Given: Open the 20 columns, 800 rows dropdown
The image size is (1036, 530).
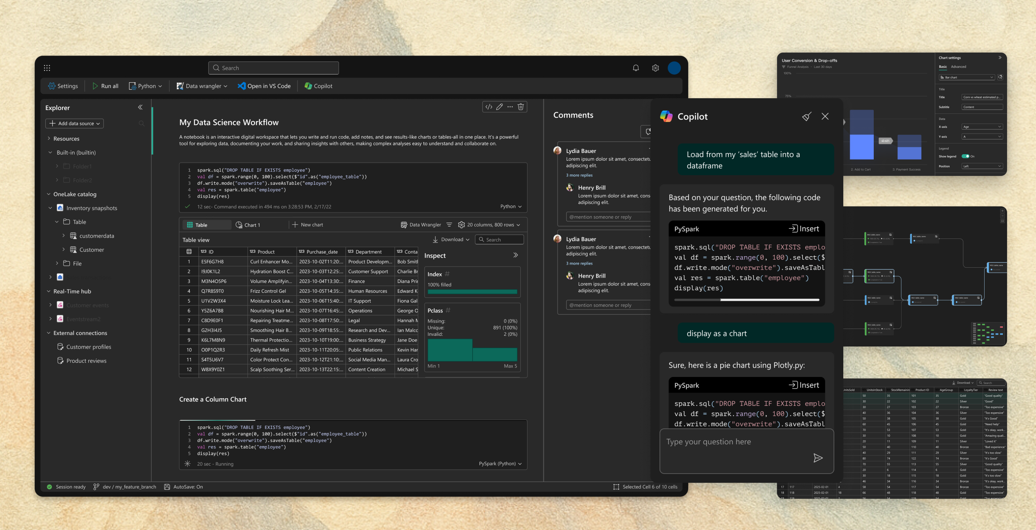Looking at the screenshot, I should pyautogui.click(x=489, y=225).
